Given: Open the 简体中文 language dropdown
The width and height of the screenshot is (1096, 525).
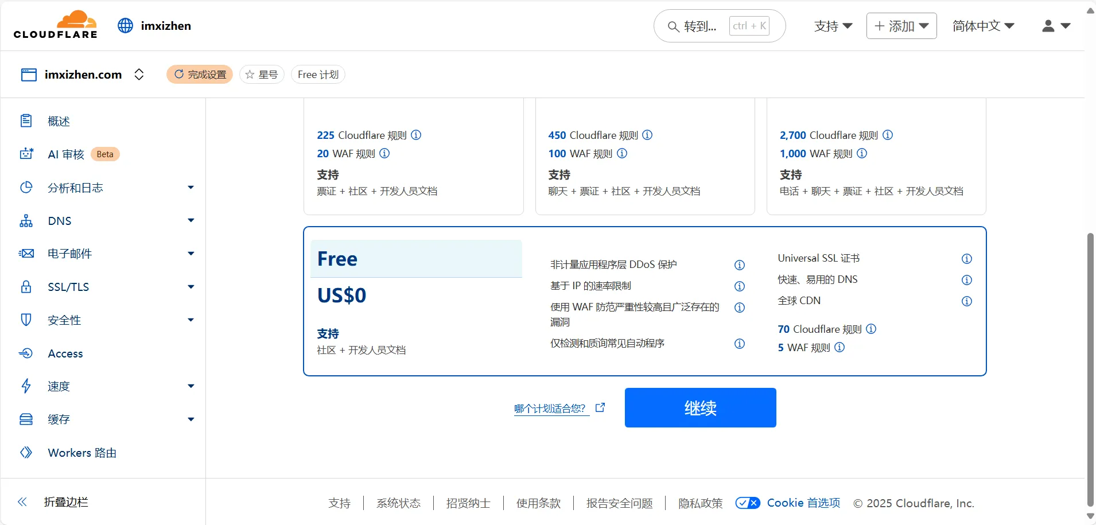Looking at the screenshot, I should [x=984, y=26].
